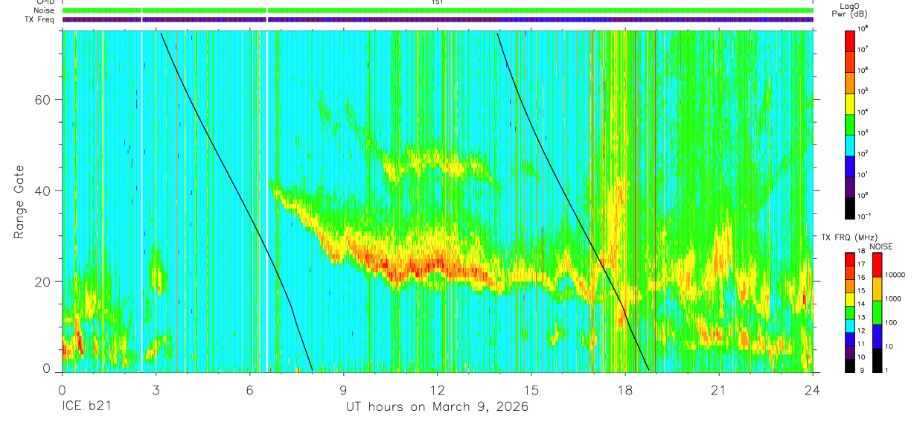Click the 'UT hours on March 9, 2026' label

pos(437,407)
